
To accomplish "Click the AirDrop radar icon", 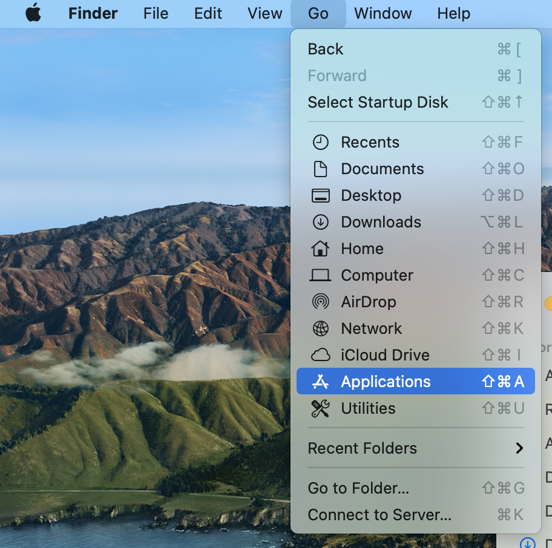I will tap(320, 302).
